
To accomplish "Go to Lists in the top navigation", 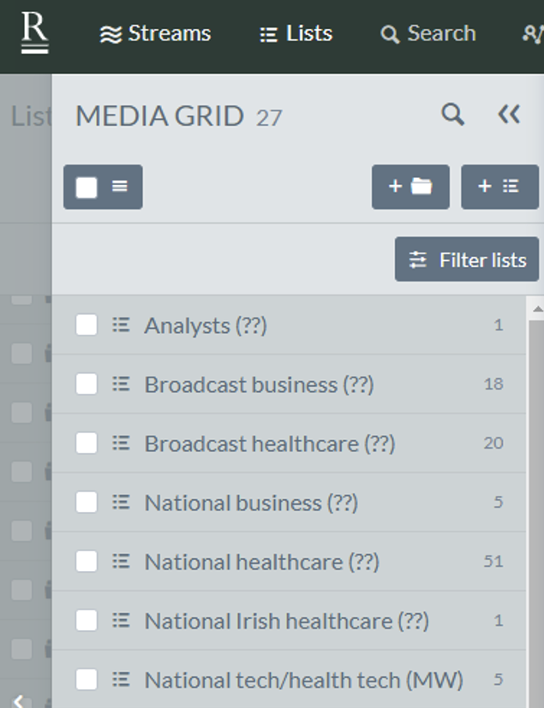I will tap(296, 34).
